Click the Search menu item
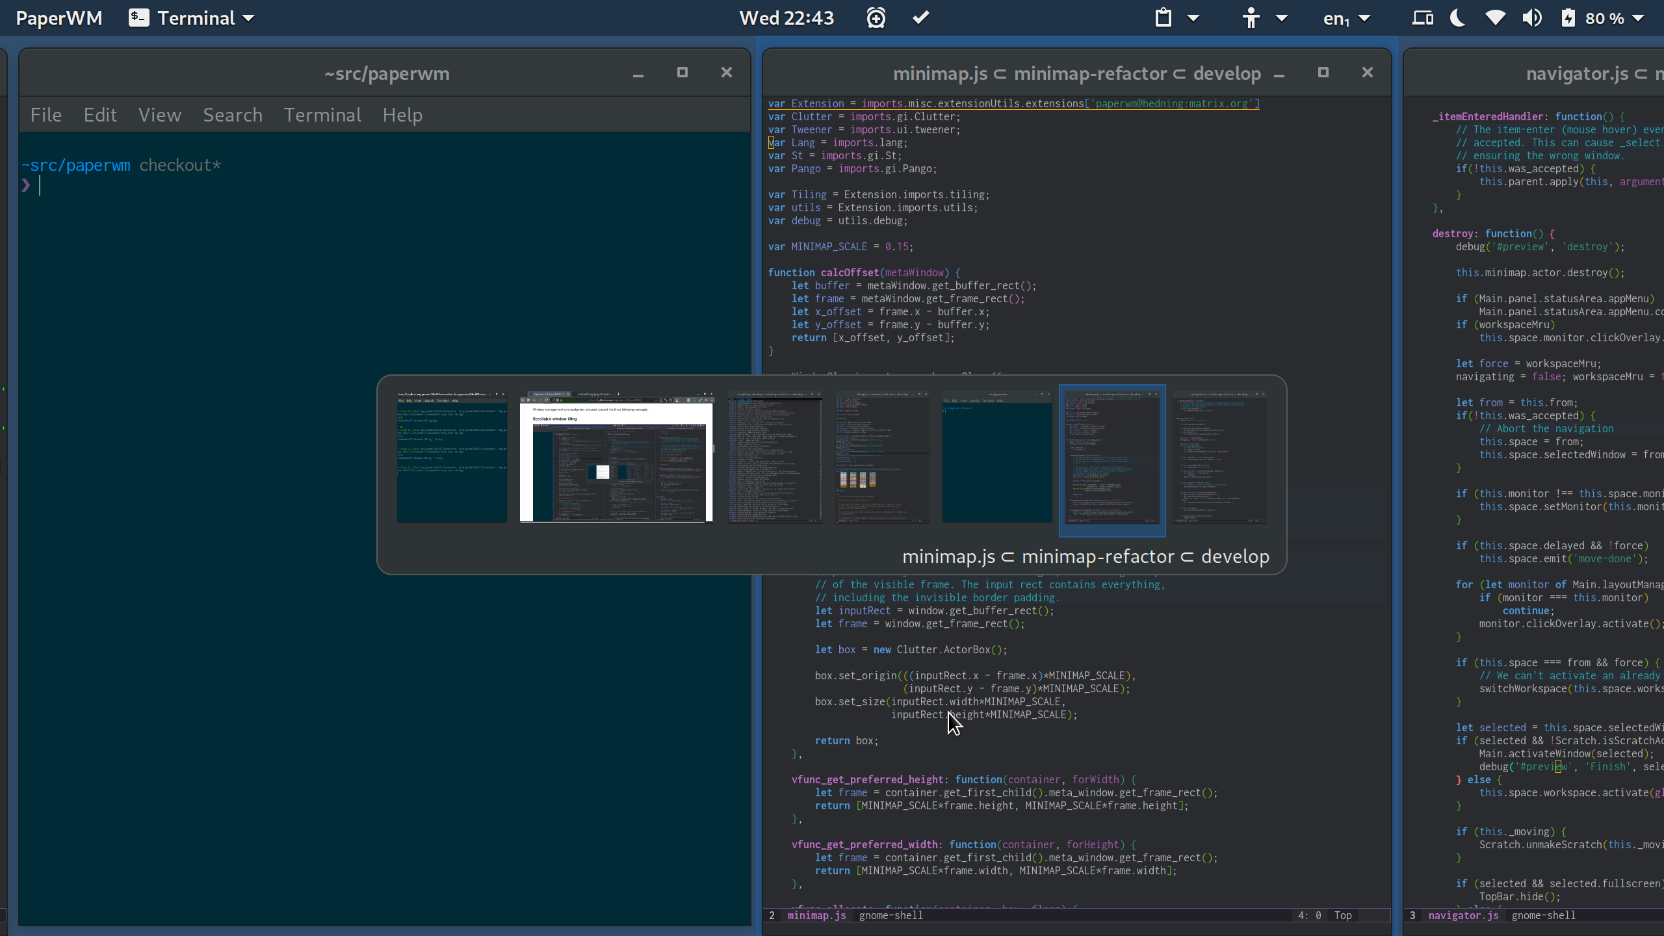The image size is (1664, 936). pyautogui.click(x=232, y=114)
